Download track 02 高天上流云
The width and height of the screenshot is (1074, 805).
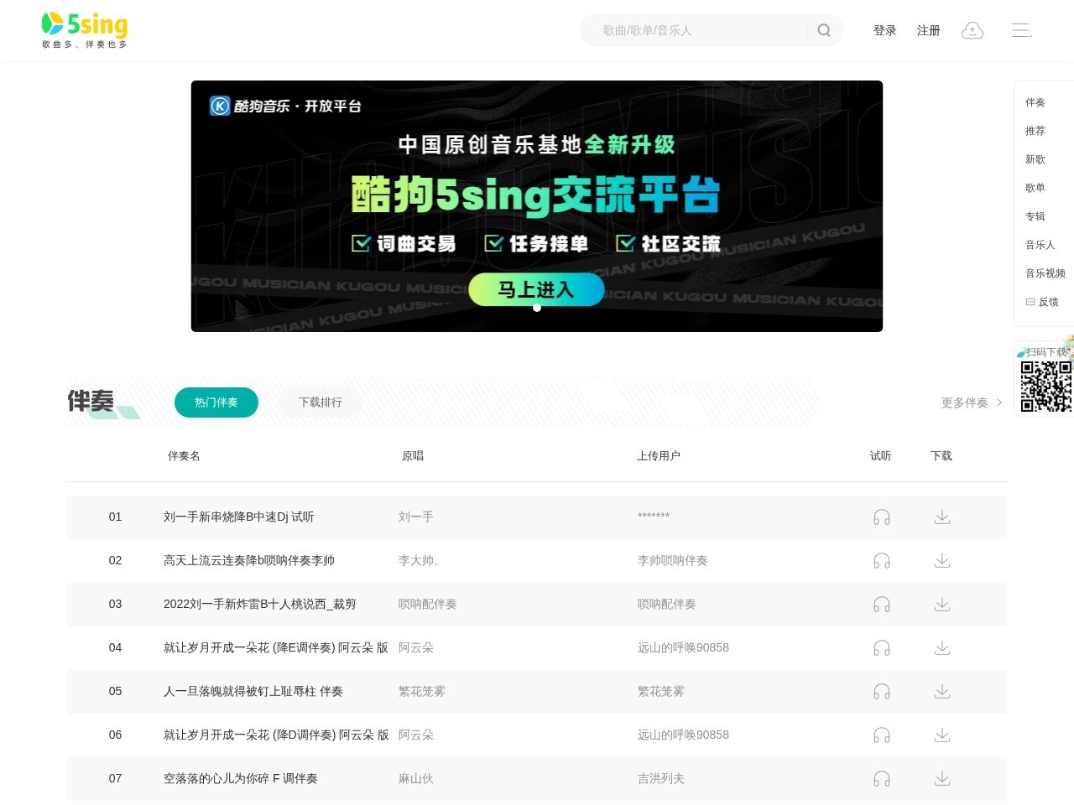(x=942, y=561)
